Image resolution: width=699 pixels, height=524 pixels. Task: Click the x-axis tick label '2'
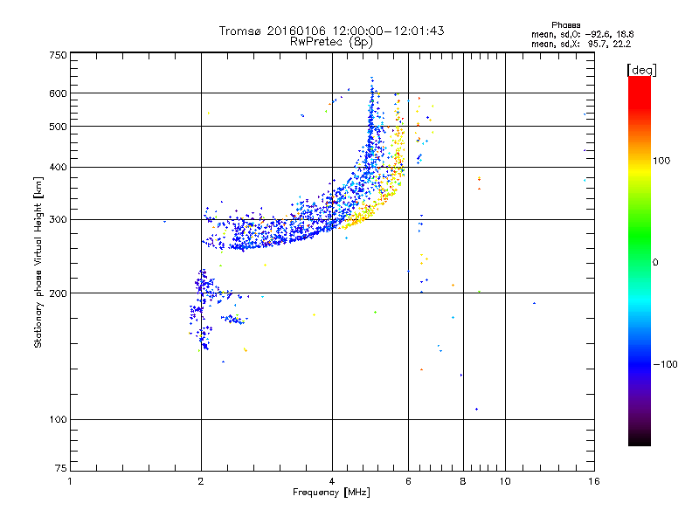(201, 481)
